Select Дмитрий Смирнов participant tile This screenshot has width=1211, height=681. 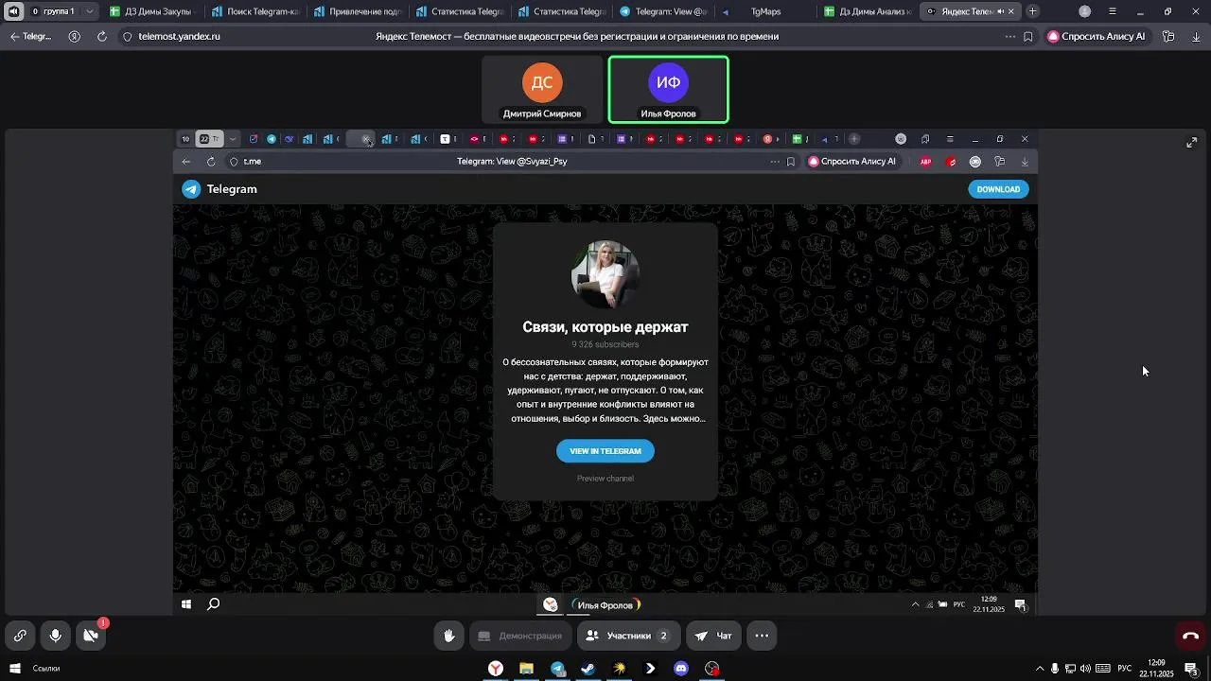[x=542, y=90]
